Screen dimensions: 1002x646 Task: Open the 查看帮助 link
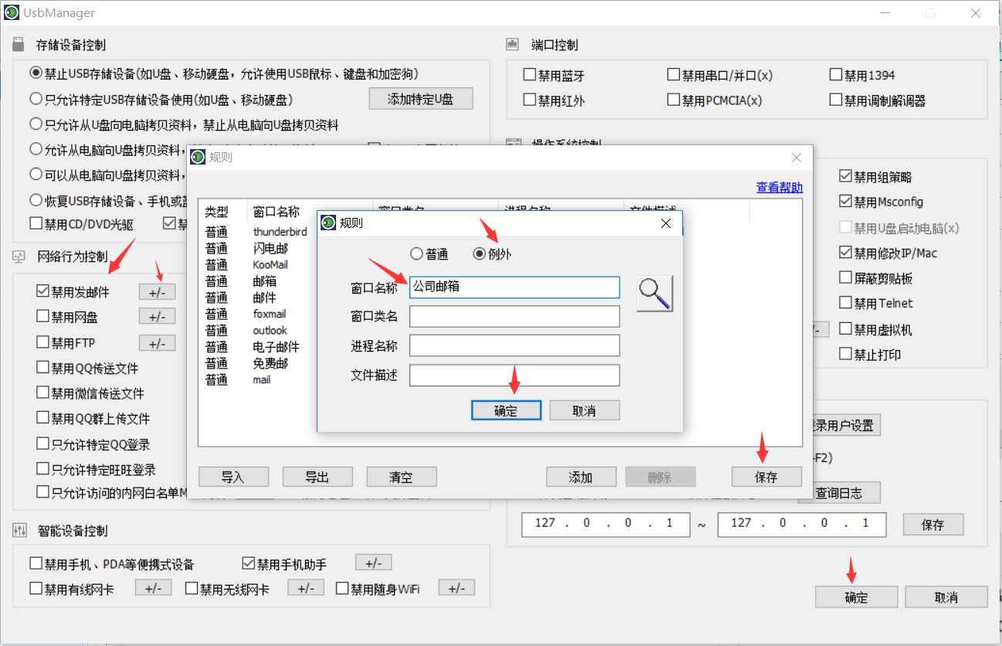click(780, 187)
